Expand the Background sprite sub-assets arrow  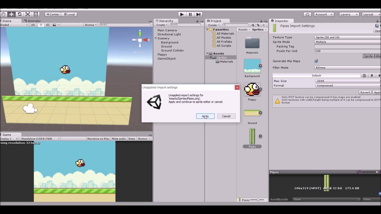(260, 66)
